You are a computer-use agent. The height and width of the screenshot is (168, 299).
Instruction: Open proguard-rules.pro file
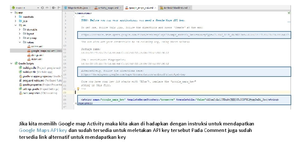point(40,80)
